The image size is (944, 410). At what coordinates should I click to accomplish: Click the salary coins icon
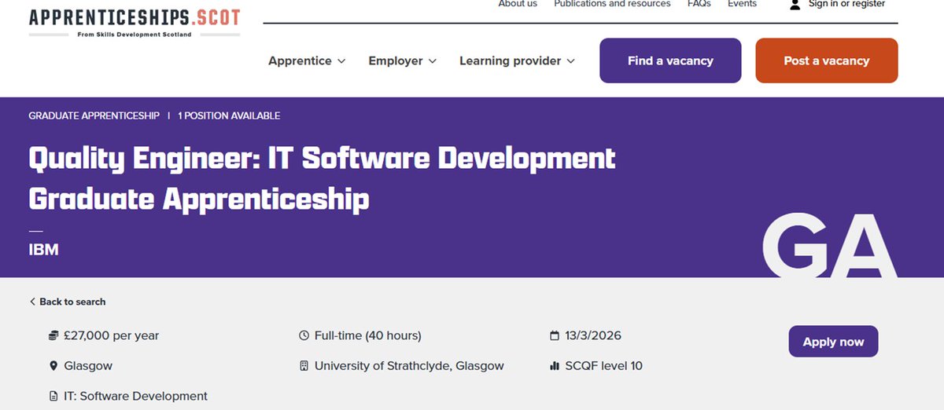tap(53, 335)
